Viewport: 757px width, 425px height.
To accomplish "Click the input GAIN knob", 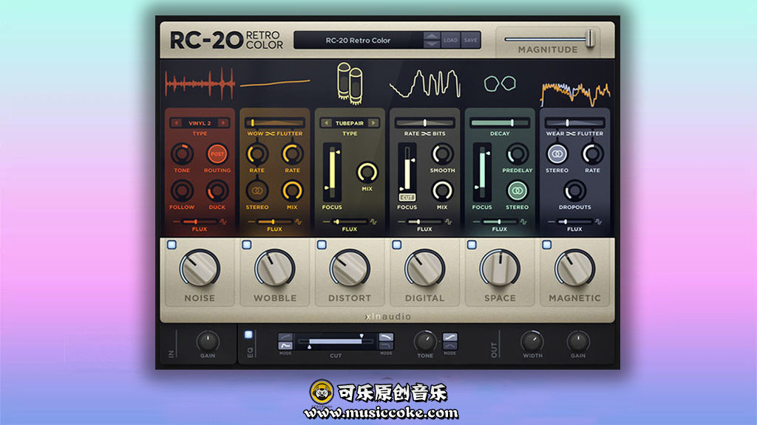I will [208, 342].
